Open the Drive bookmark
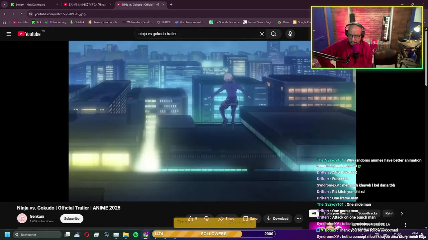This screenshot has height=240, width=428. coord(284,22)
